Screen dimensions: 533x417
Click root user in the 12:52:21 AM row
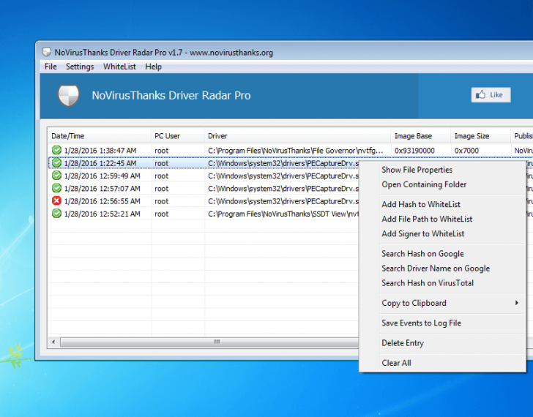pos(162,214)
